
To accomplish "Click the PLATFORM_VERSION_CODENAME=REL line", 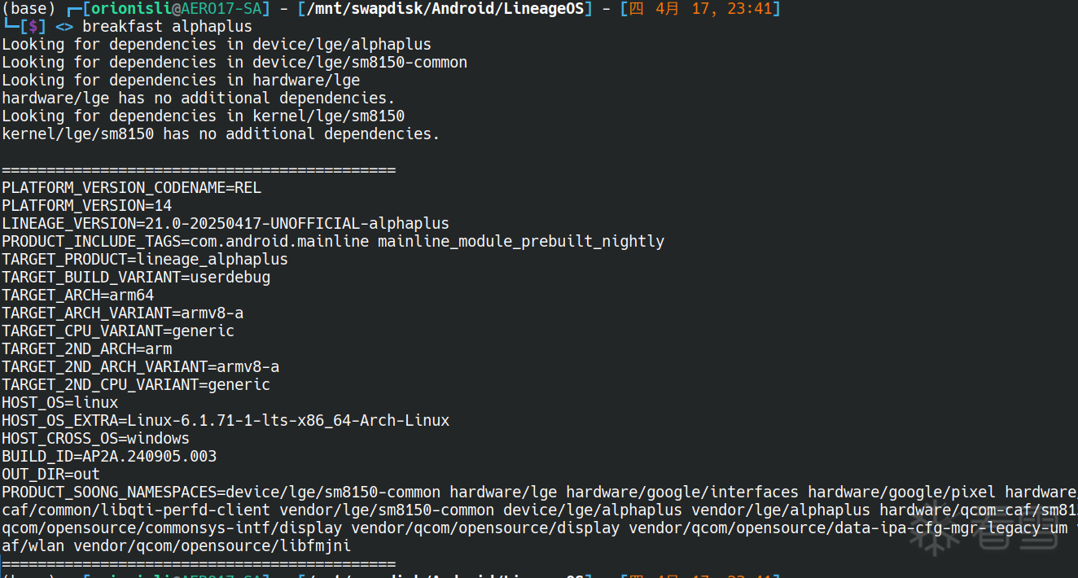I will click(131, 188).
